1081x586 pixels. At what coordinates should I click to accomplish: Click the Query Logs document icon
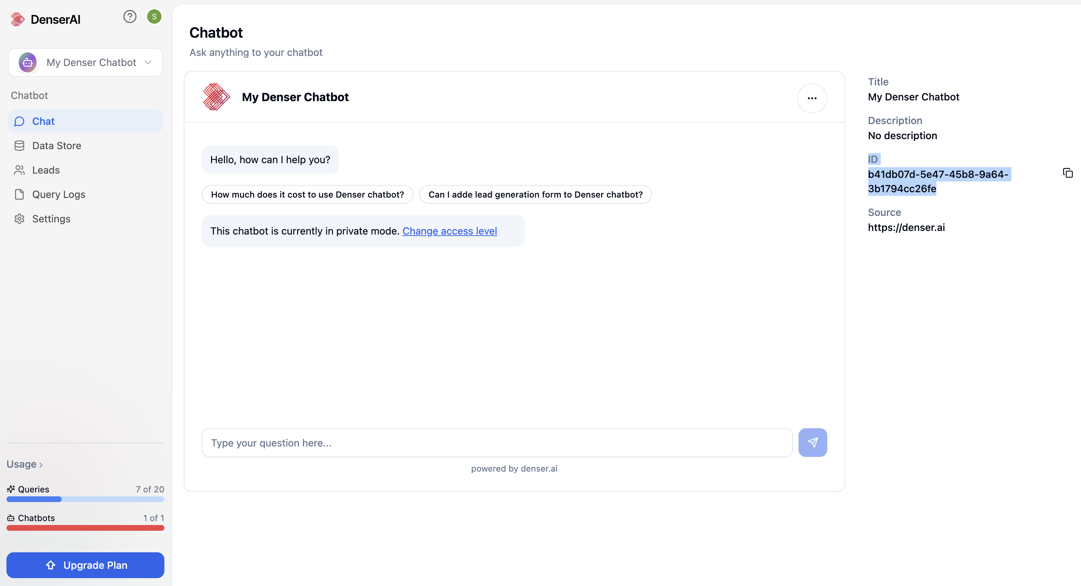[19, 194]
